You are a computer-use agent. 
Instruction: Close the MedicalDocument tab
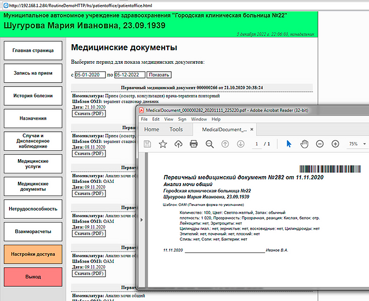252,129
